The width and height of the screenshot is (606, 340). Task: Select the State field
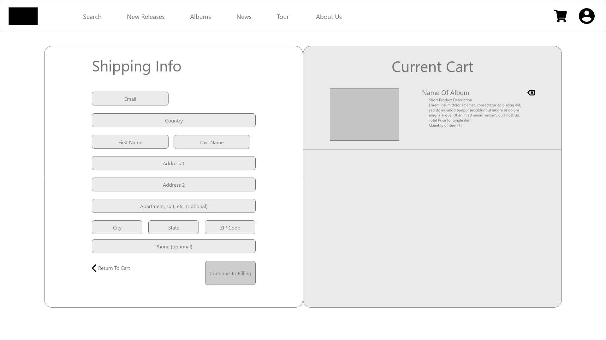click(x=174, y=228)
